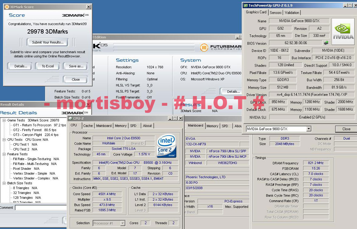Click the Comment input field
357x229 pixels.
[x=41, y=208]
